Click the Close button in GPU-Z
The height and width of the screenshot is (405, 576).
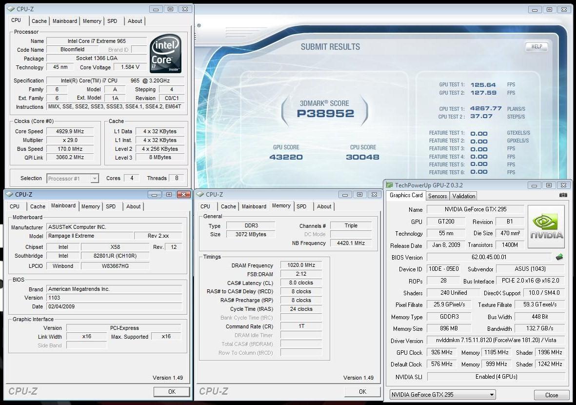click(552, 395)
